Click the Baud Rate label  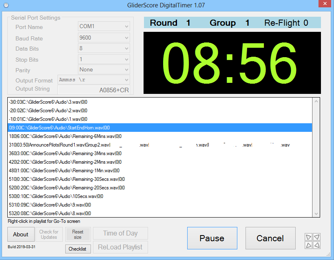[x=29, y=38]
